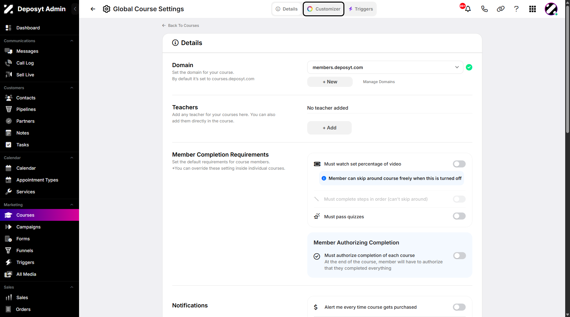Toggle Must complete steps in order
The image size is (570, 317).
coord(459,199)
